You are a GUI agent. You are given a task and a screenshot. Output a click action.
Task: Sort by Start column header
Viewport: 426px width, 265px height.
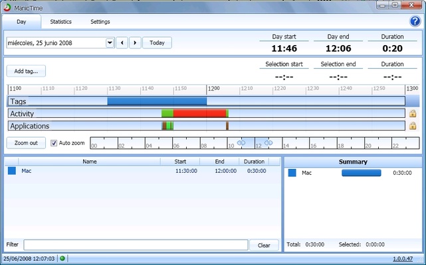[180, 162]
